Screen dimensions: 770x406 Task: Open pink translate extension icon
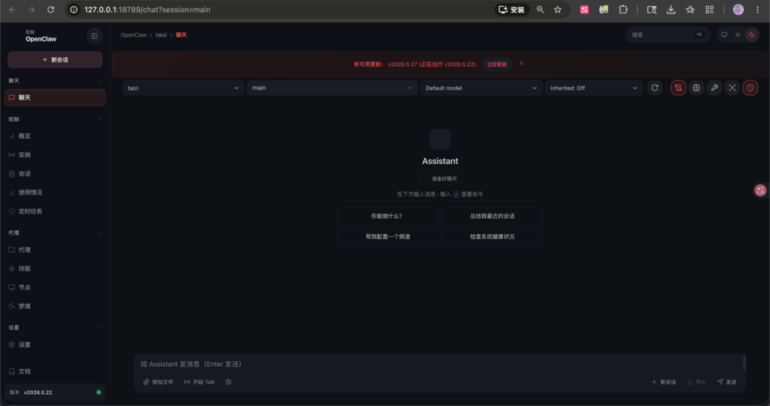(x=584, y=9)
